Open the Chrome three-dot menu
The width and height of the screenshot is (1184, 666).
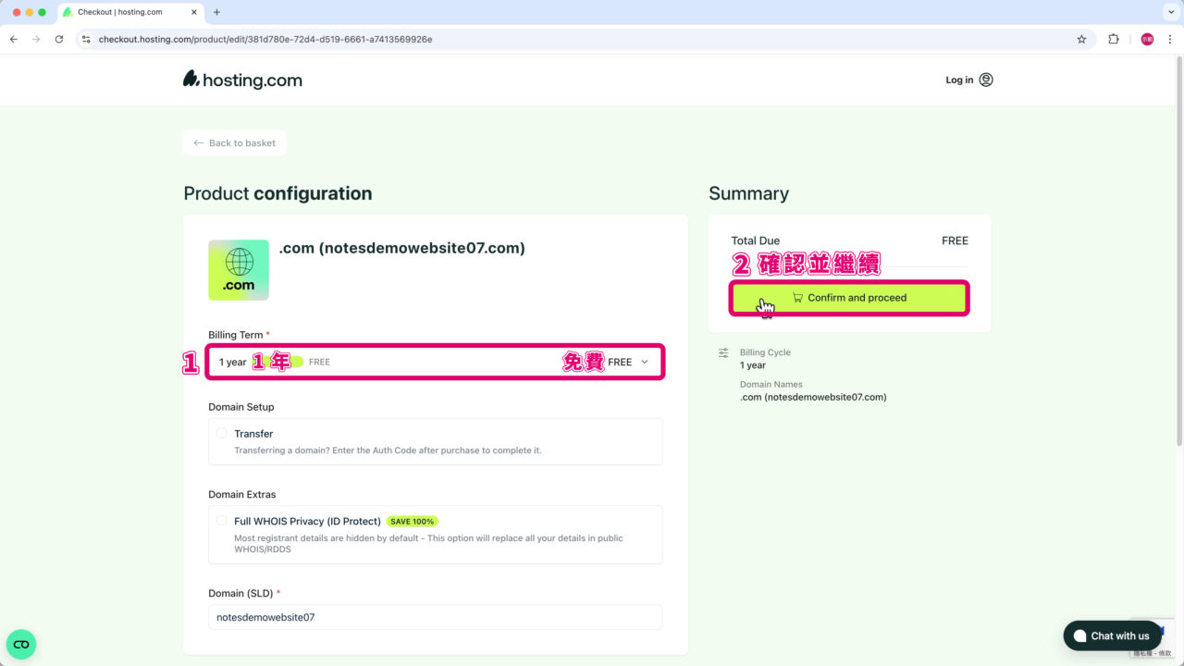pyautogui.click(x=1170, y=40)
